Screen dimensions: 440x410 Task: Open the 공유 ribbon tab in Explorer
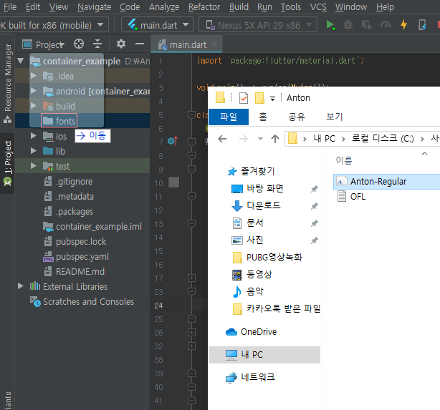(297, 117)
